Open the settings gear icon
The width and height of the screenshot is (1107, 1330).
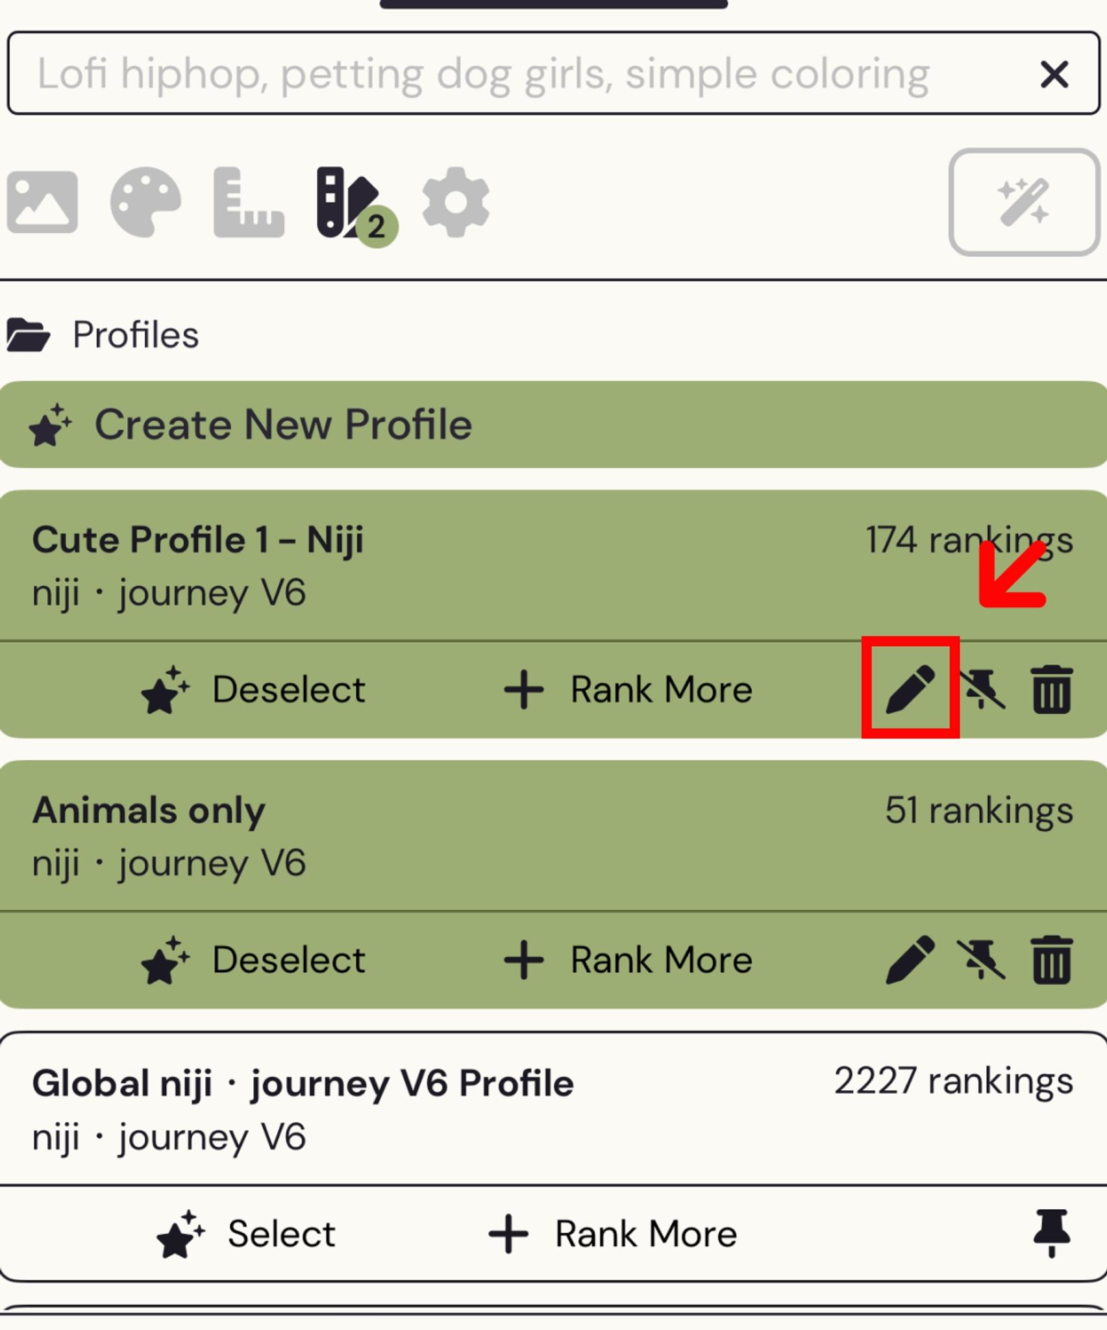coord(455,202)
